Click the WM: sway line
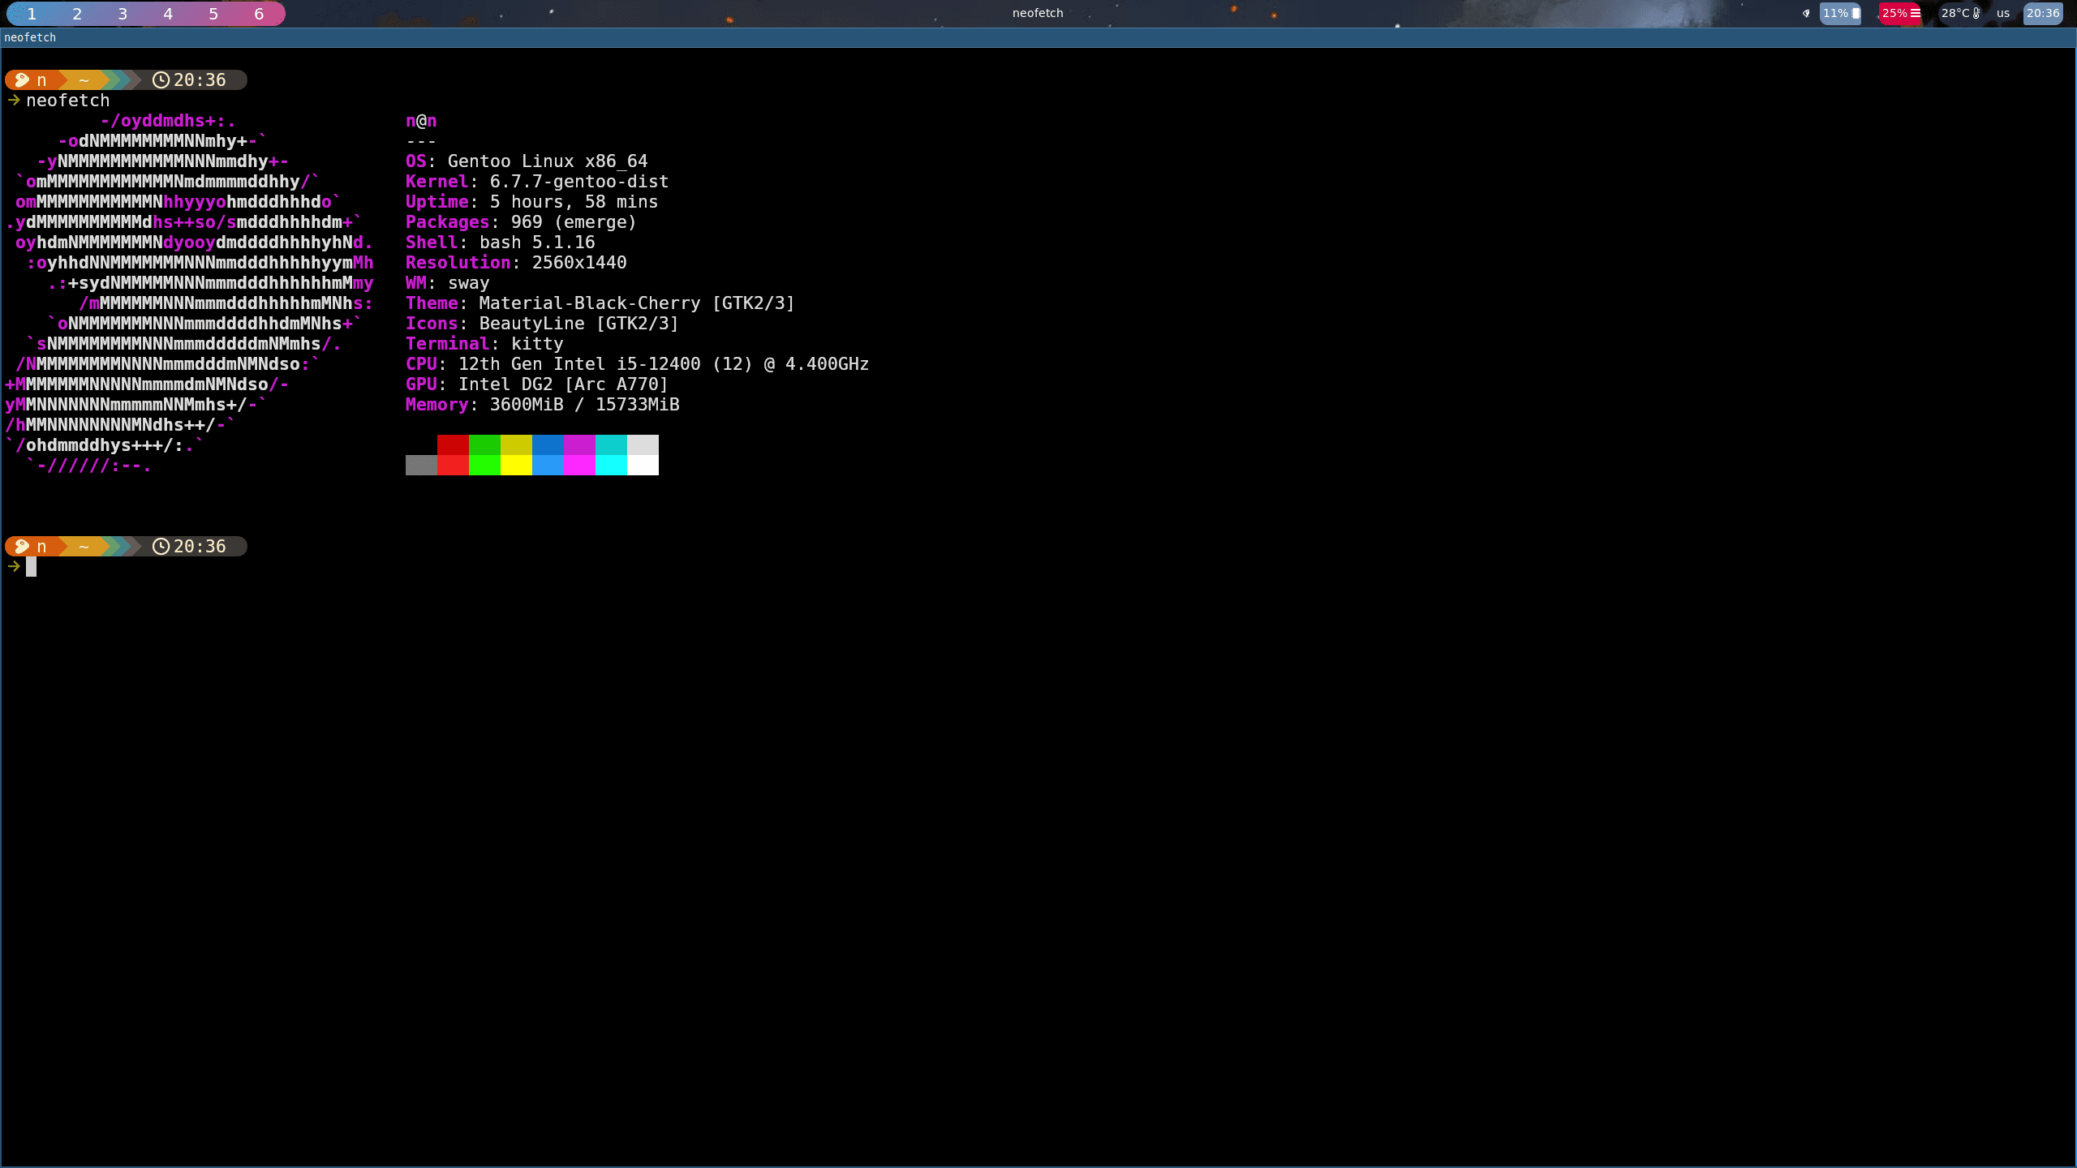 tap(448, 283)
